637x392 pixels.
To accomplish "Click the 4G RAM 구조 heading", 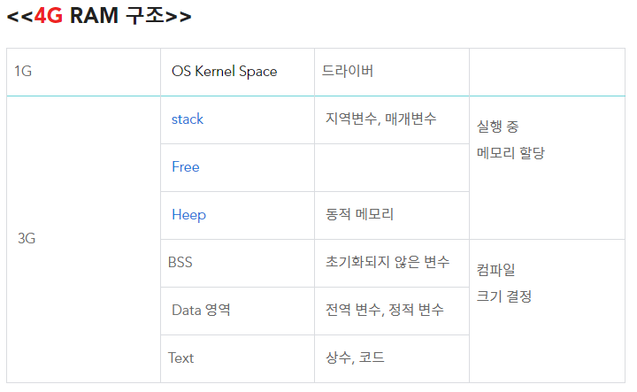I will coord(99,16).
